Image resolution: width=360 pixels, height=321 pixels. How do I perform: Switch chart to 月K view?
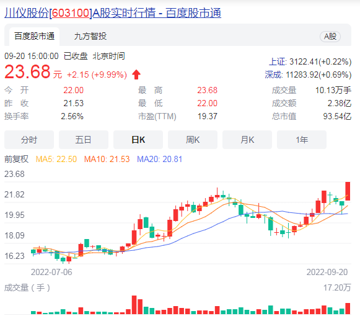pyautogui.click(x=247, y=140)
